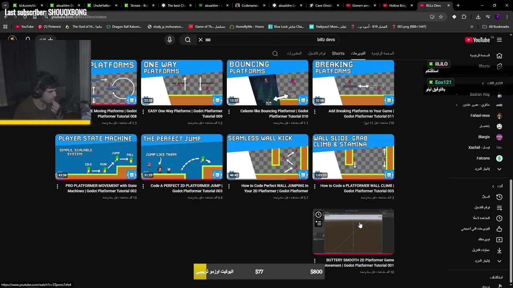Screen dimensions: 513x288
Task: Open the Xasfail subscription channel
Action: 485,148
